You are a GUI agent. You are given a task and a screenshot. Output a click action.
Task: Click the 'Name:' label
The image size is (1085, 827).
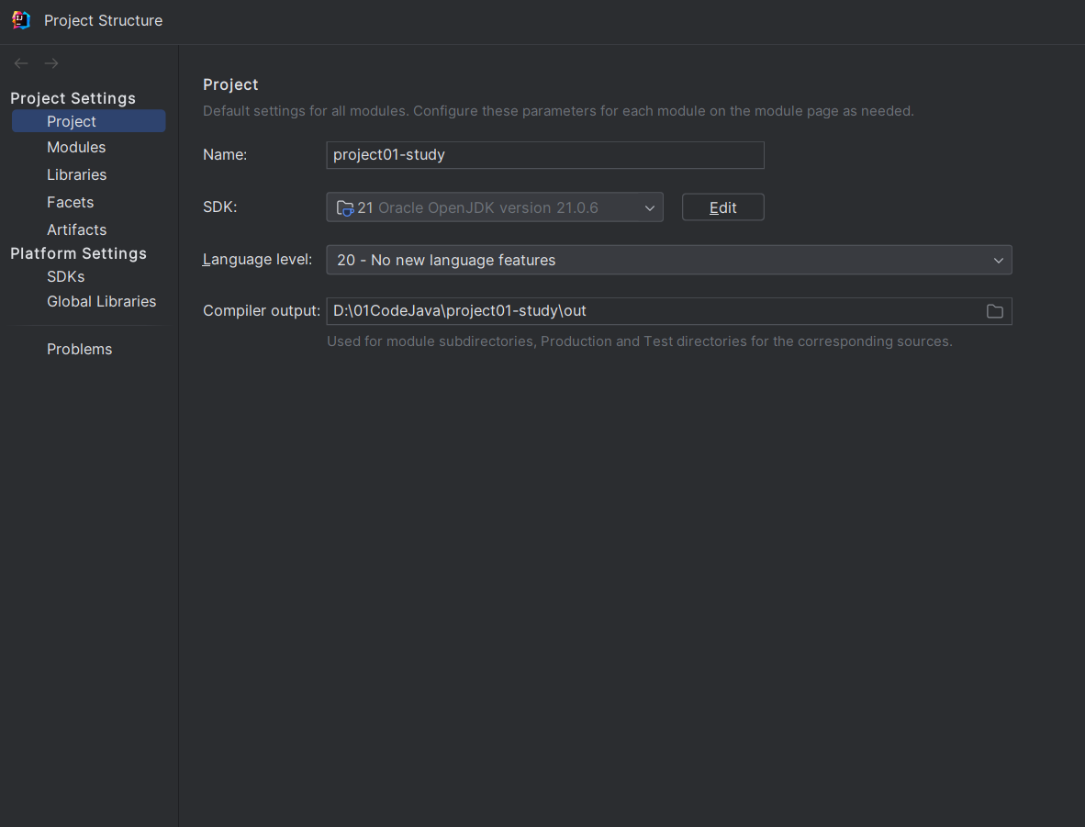click(225, 155)
